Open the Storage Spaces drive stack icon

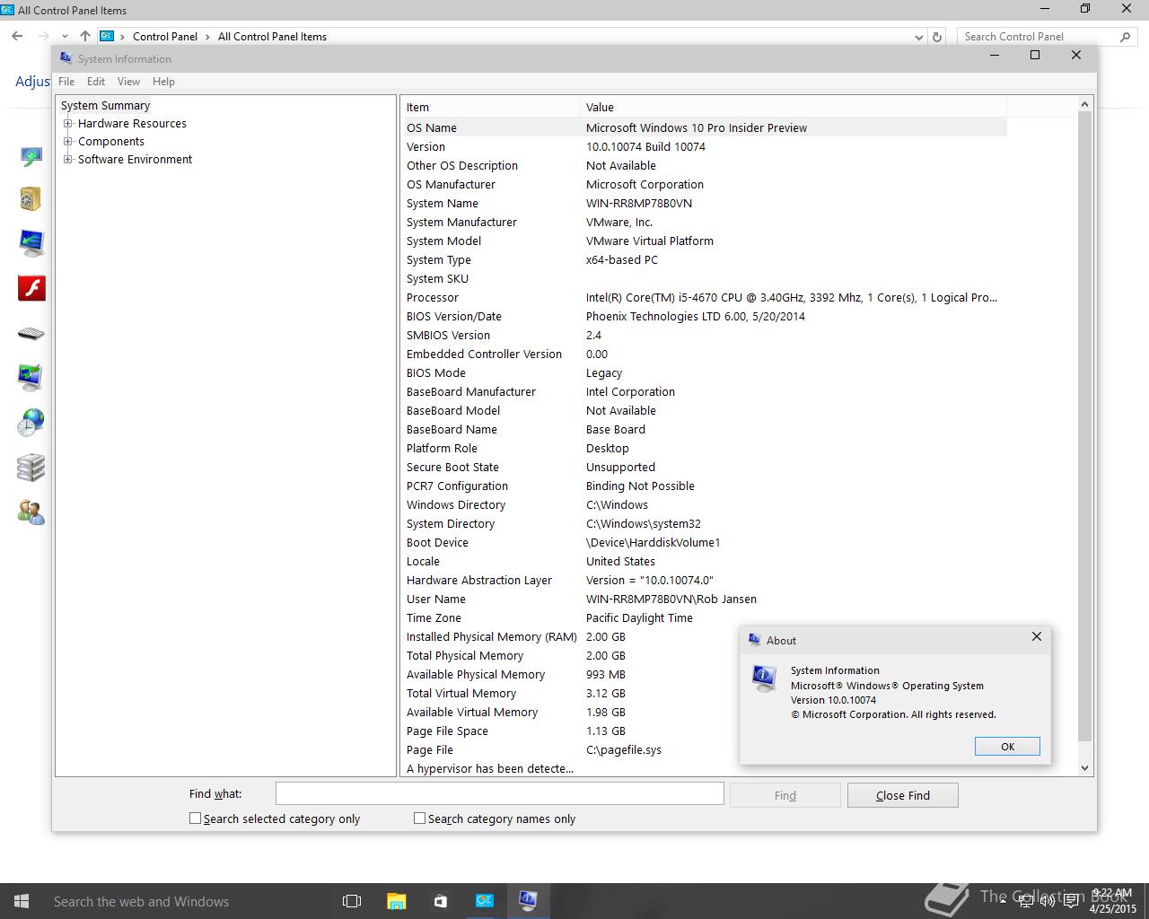[31, 468]
